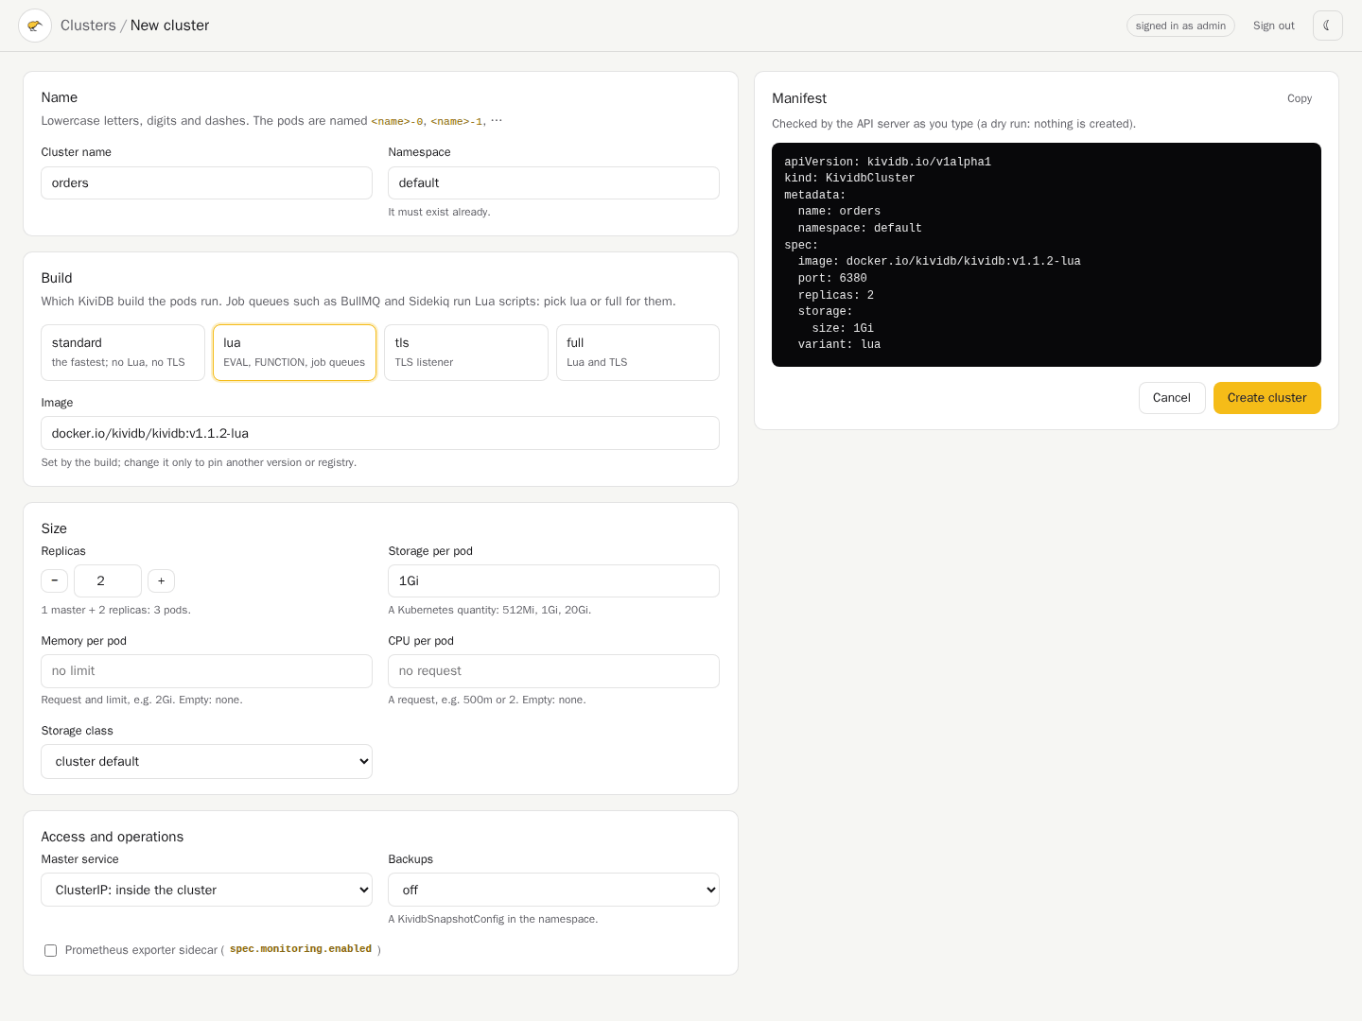
Task: Click the 'replicas: 2' manifest line
Action: (x=835, y=295)
